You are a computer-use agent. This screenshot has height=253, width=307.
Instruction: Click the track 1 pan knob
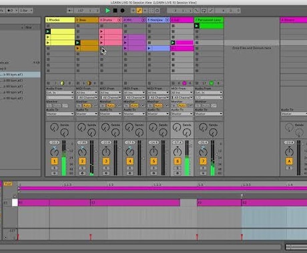coord(54,152)
